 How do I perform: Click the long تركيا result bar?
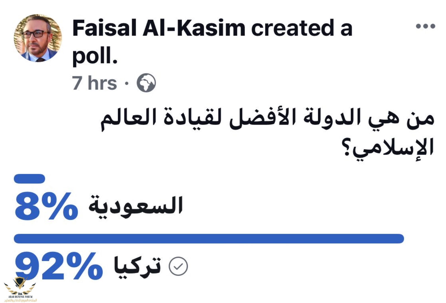(x=209, y=239)
